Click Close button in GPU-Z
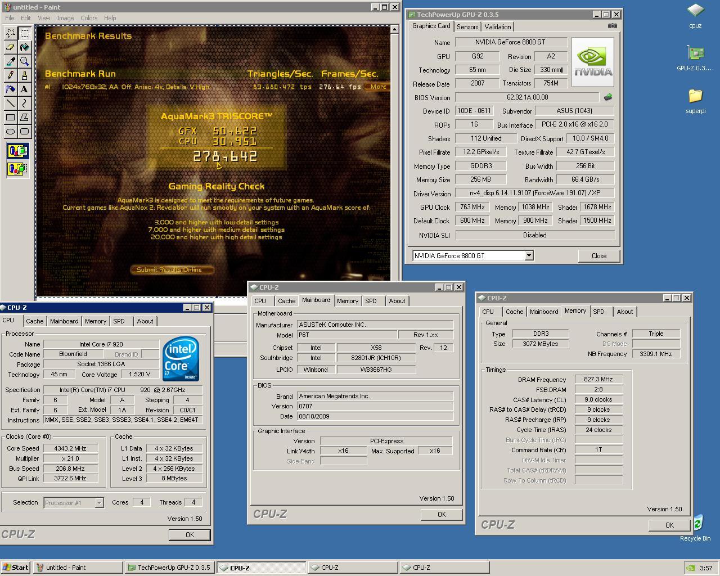Viewport: 720px width, 576px height. pos(599,255)
